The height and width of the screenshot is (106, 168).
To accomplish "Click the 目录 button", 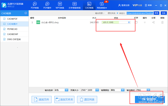I will point(164,13).
